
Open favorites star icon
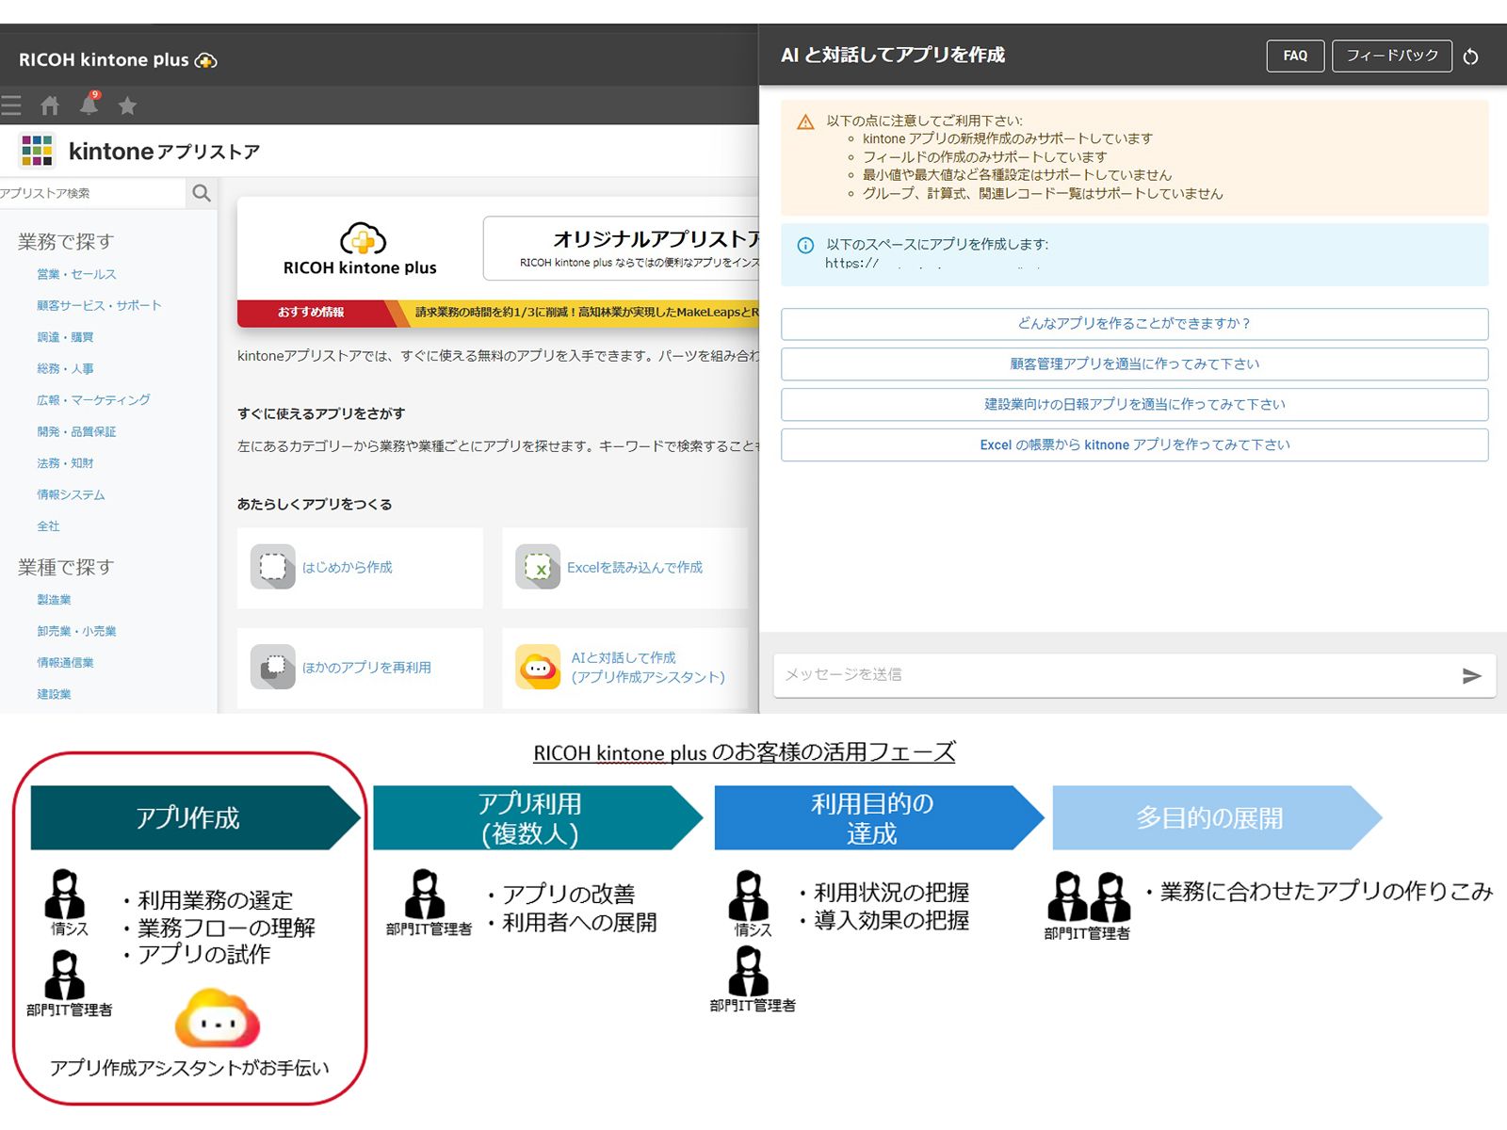(128, 105)
